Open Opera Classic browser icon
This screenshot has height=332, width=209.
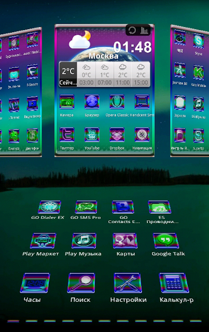point(117,102)
